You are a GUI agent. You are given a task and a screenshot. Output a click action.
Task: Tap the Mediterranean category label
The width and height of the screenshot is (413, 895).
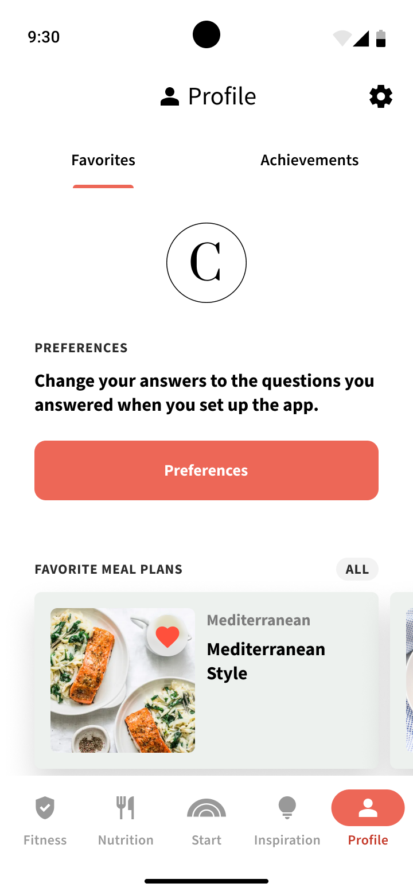coord(258,620)
